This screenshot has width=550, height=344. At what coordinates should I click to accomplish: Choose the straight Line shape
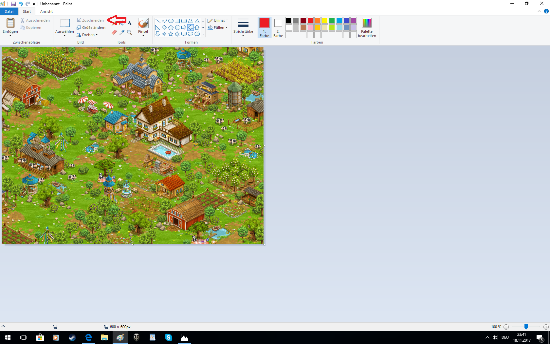(158, 21)
